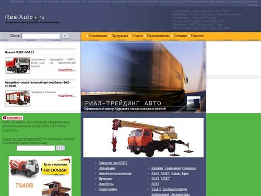Click the Аварийно-спасательный автомобиль МАЗ-437040 headline
The width and height of the screenshot is (261, 196).
pos(37,84)
